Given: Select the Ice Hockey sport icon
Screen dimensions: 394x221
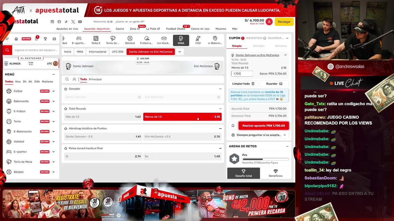Looking at the screenshot, I should pos(164,40).
